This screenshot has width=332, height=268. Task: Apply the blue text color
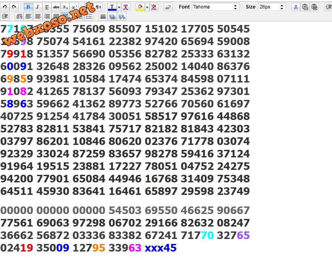click(x=112, y=7)
